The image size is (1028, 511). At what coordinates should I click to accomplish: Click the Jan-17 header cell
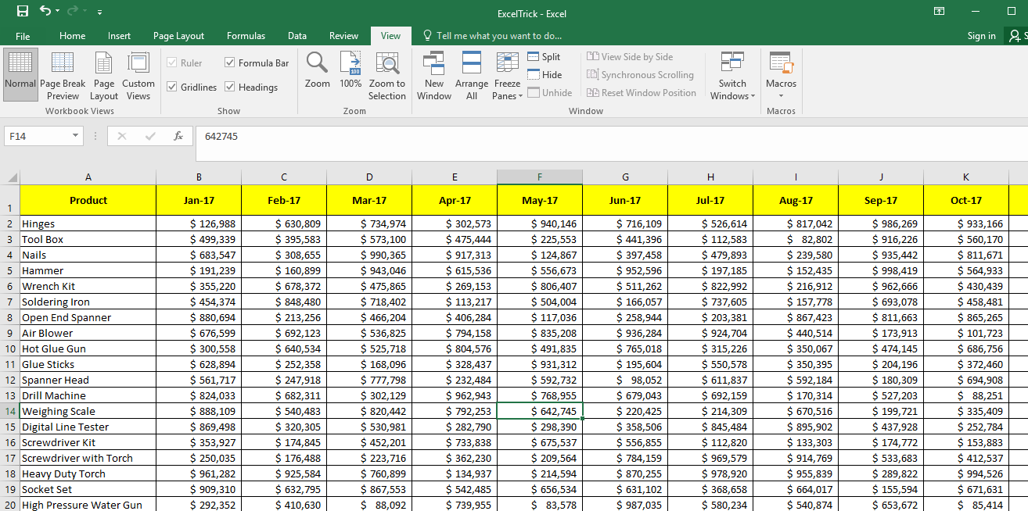click(199, 201)
